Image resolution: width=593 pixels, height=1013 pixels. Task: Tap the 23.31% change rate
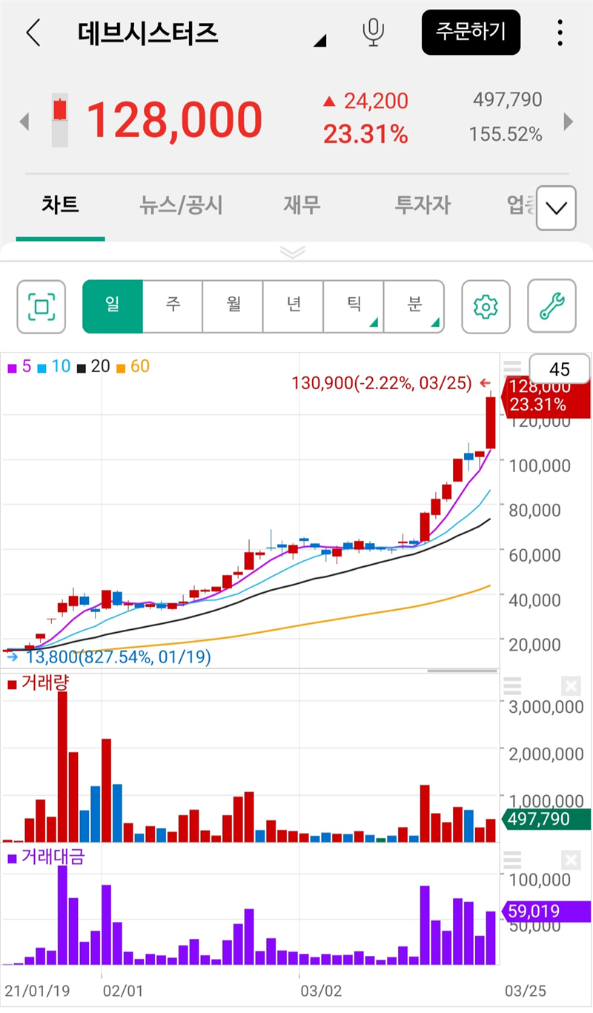[x=365, y=134]
